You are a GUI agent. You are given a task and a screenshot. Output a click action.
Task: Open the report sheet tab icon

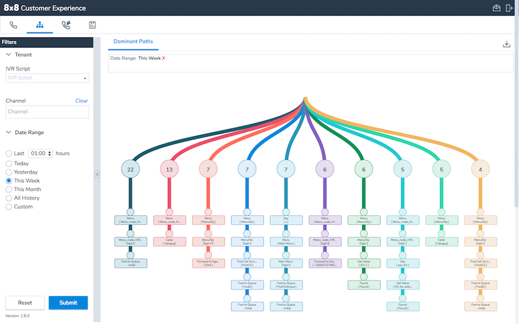pos(92,25)
